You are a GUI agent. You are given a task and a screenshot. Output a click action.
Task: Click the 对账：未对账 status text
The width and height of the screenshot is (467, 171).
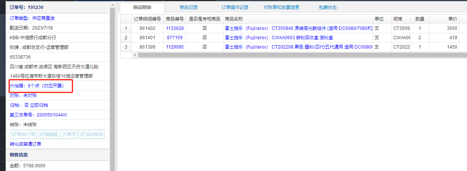pos(23,96)
